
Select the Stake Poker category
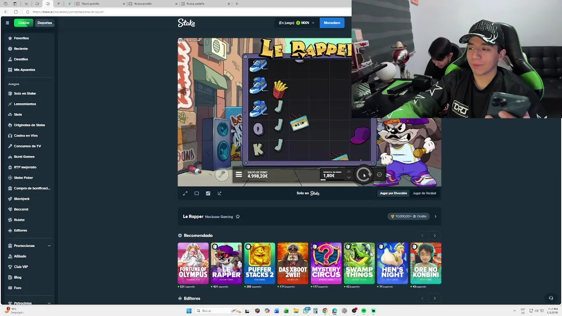pos(23,178)
